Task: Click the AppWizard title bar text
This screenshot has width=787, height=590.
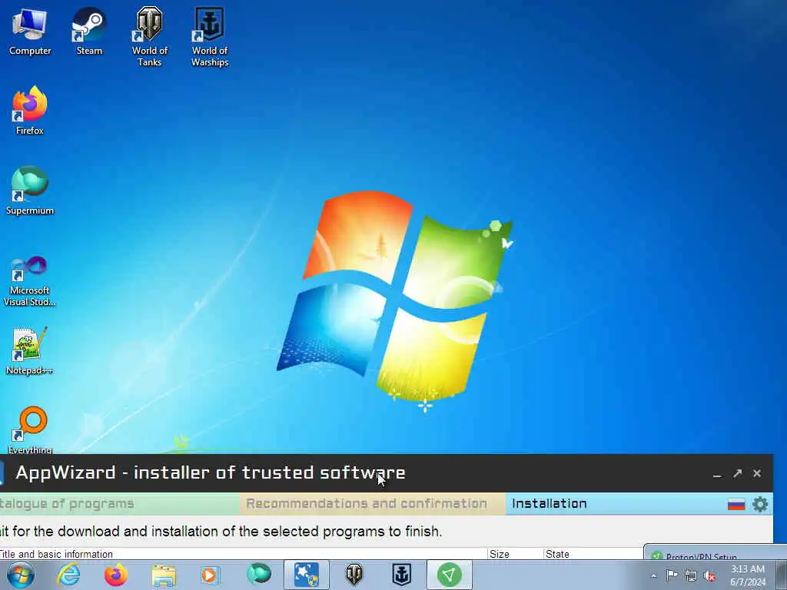Action: click(x=211, y=472)
